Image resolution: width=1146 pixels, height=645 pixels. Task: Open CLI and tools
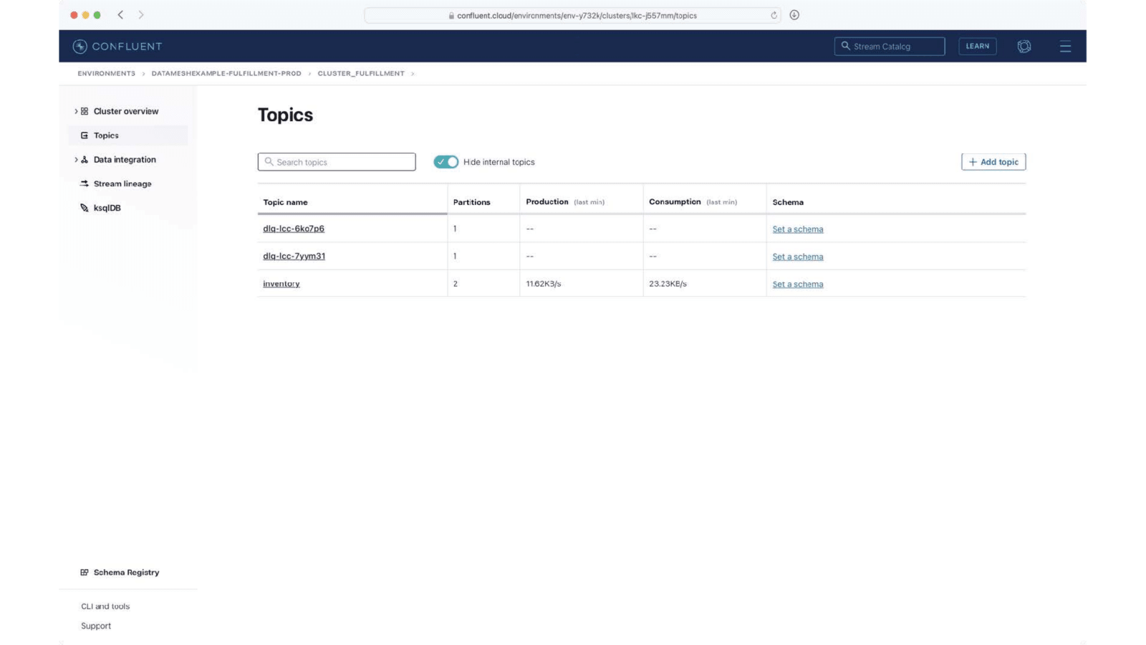(x=105, y=606)
